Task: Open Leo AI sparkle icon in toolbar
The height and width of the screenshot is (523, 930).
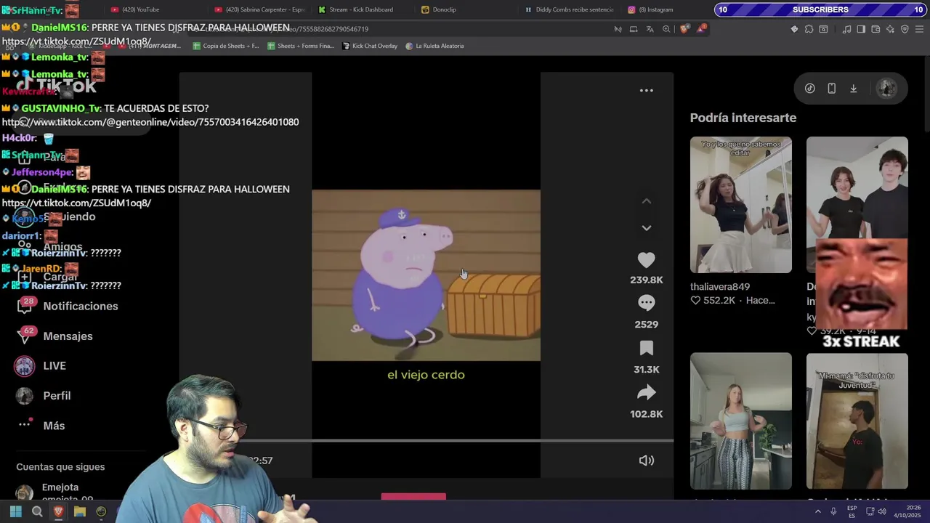Action: point(890,29)
